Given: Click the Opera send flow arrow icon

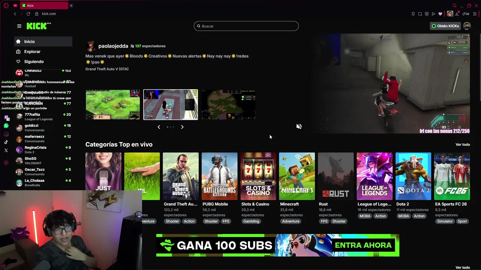Looking at the screenshot, I should pyautogui.click(x=433, y=14).
